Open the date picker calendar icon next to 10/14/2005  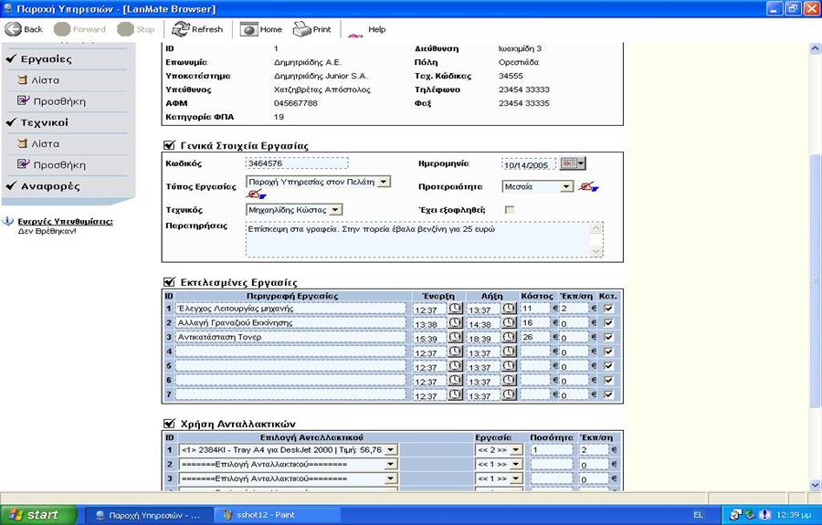[x=573, y=163]
